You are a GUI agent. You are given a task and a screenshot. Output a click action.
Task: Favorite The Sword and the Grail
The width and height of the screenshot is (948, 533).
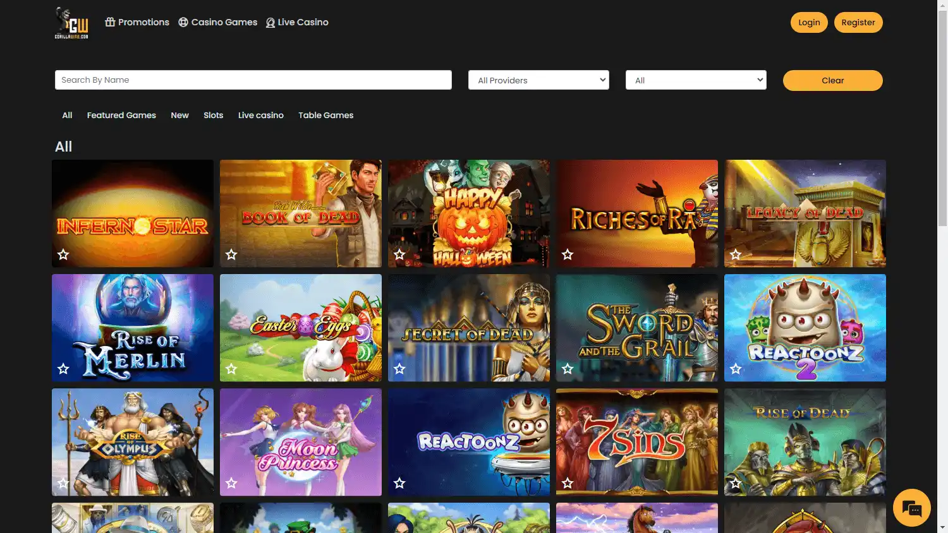coord(568,369)
